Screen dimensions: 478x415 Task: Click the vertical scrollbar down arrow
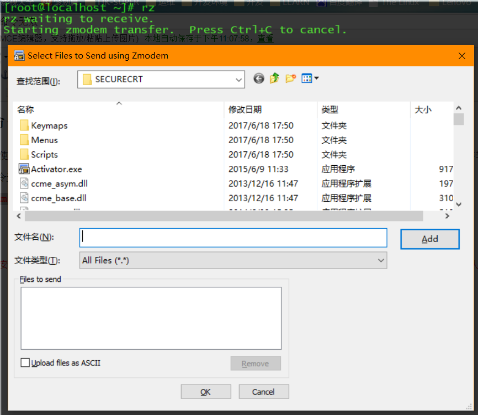(x=459, y=204)
